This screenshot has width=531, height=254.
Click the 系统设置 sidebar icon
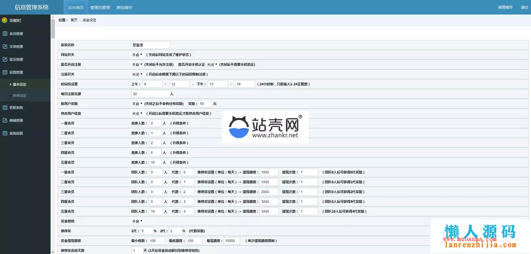pos(5,133)
